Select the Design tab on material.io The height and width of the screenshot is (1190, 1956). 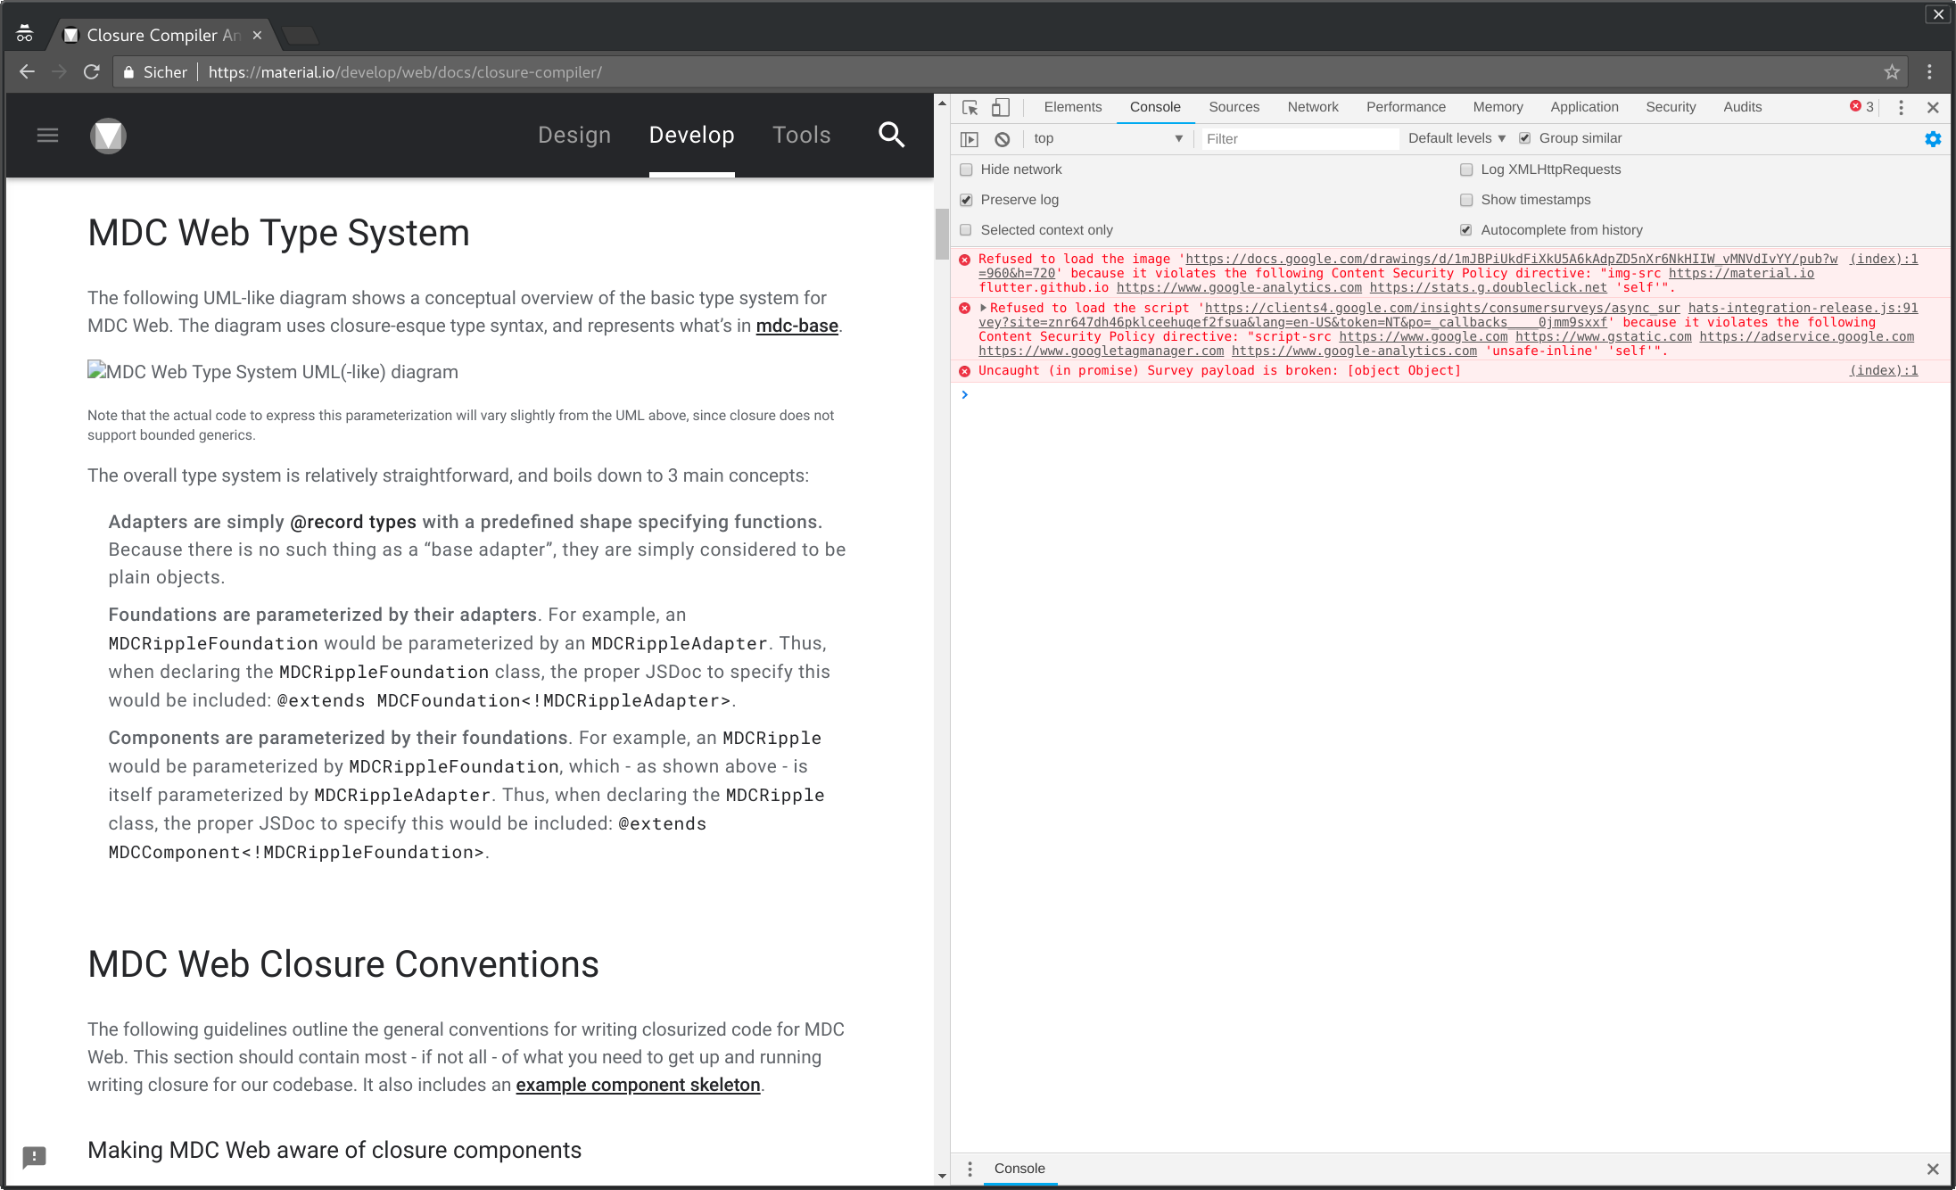point(574,135)
